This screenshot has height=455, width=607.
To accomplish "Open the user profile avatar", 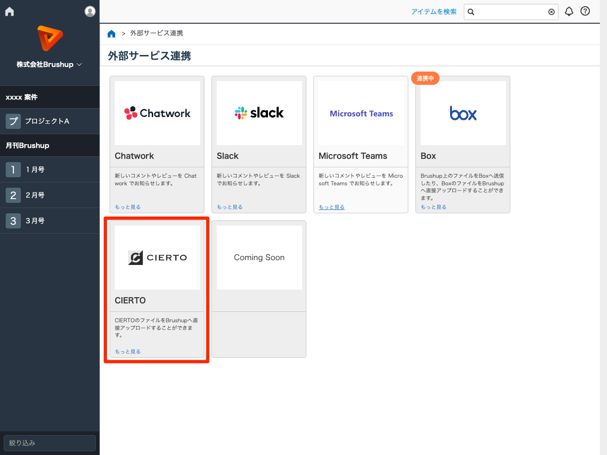I will click(90, 11).
